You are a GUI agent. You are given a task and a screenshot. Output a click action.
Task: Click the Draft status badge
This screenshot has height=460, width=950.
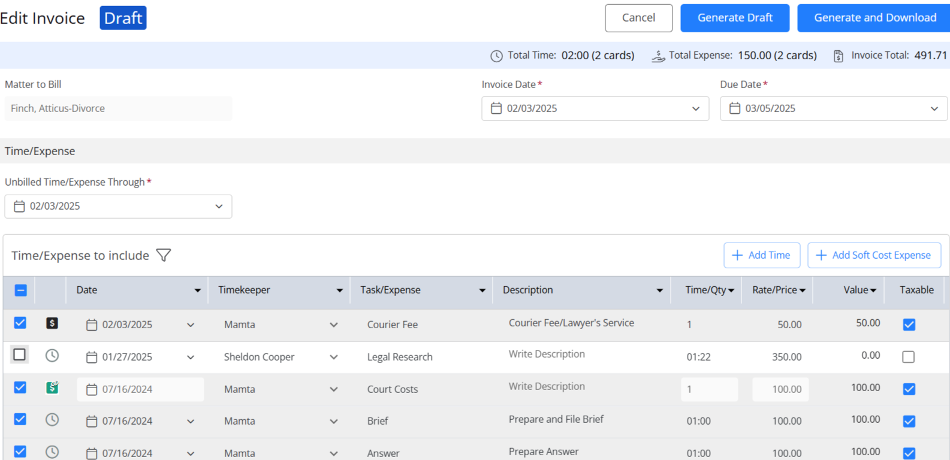click(x=123, y=18)
